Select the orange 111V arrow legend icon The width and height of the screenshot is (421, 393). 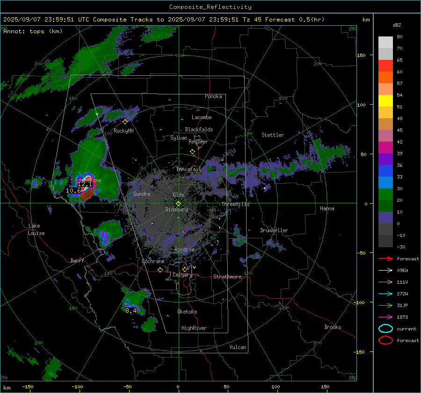[x=385, y=282]
